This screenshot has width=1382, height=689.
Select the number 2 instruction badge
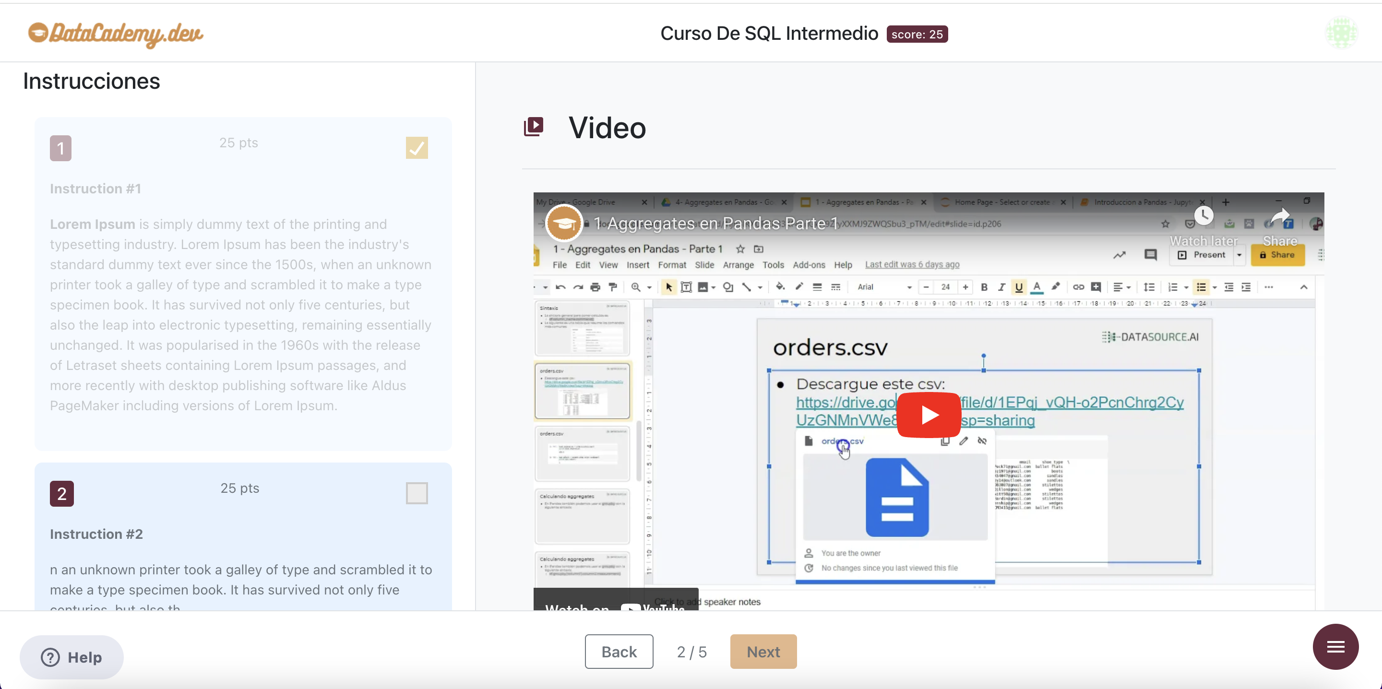(x=62, y=494)
